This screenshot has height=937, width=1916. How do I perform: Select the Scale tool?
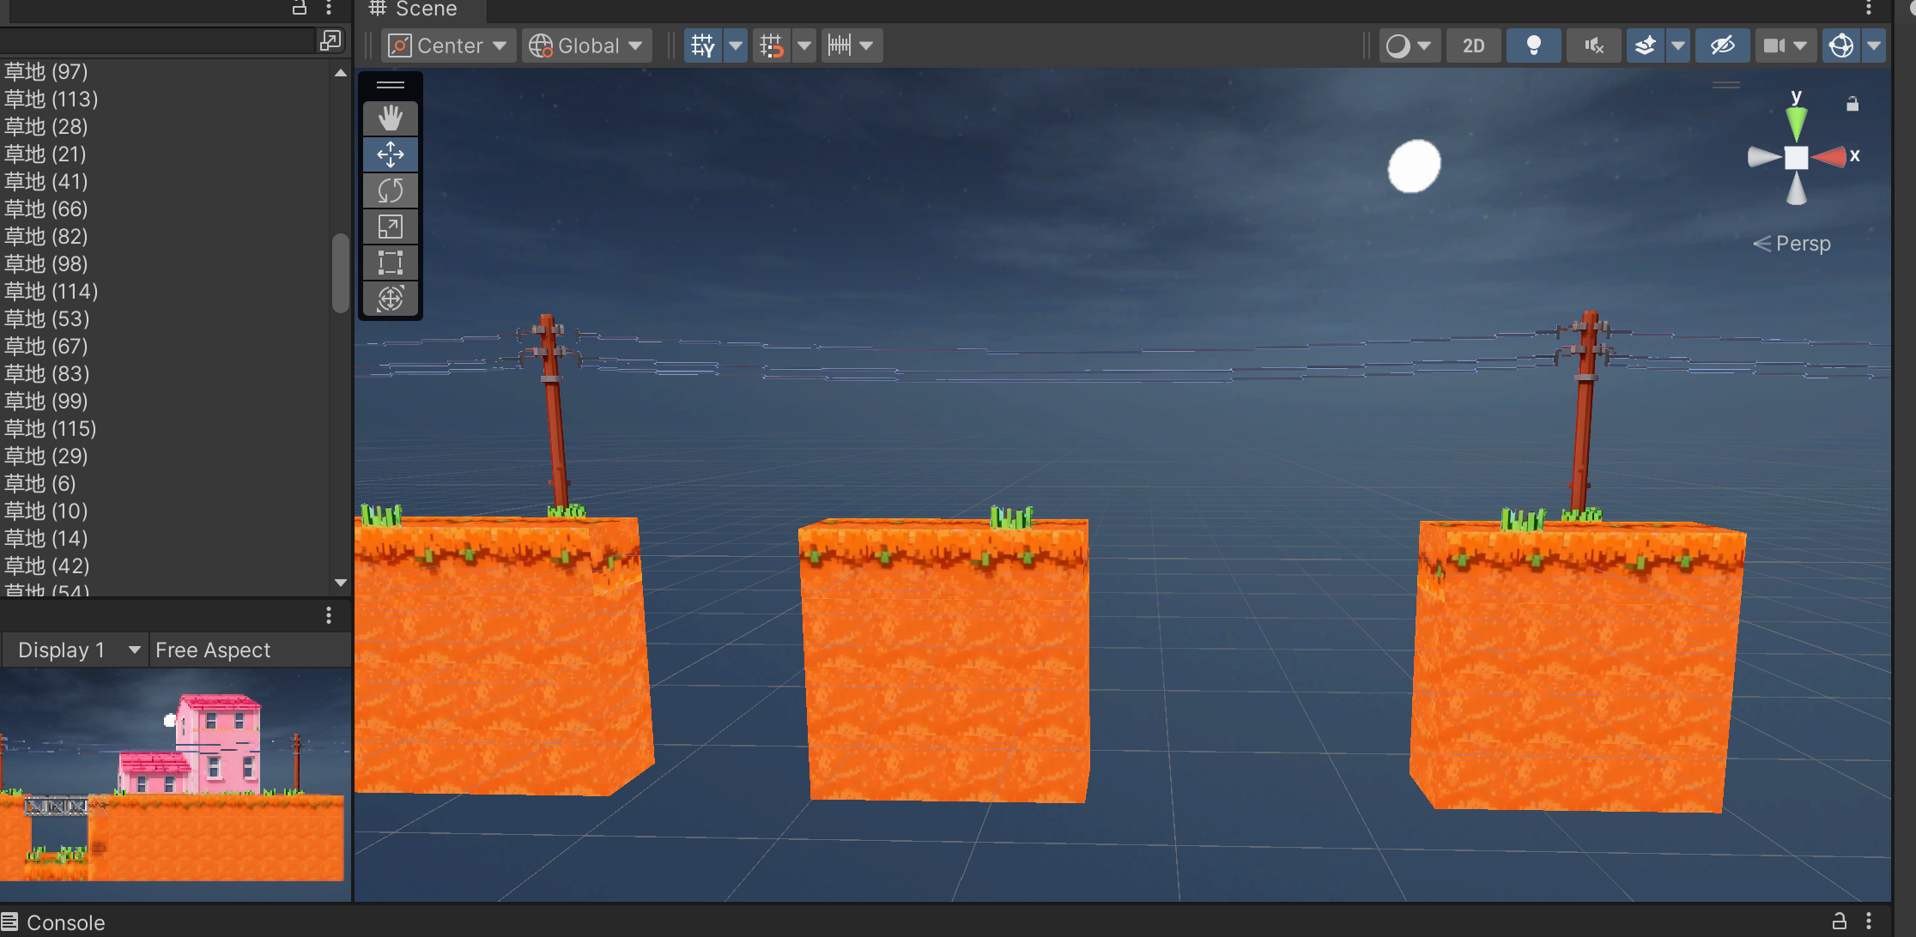point(391,227)
